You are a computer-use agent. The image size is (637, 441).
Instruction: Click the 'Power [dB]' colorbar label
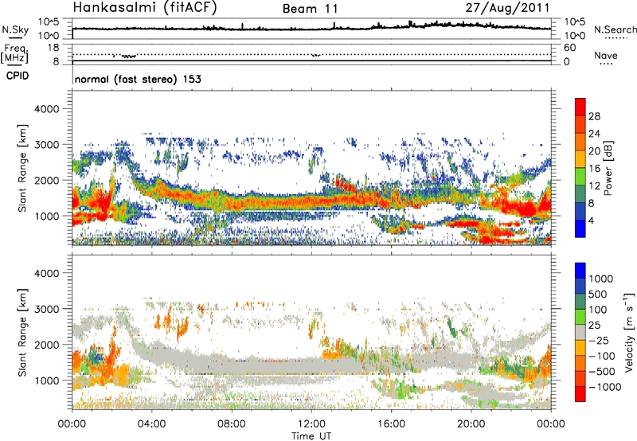click(608, 168)
